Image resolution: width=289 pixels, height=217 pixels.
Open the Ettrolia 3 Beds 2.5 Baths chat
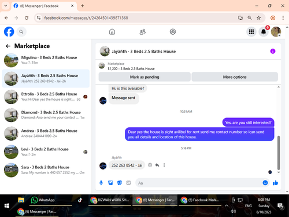(x=46, y=97)
